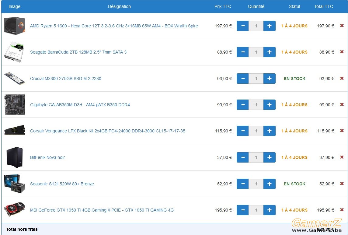Reduce Corsair Vengeance LPX quantity
348x235 pixels.
[243, 131]
